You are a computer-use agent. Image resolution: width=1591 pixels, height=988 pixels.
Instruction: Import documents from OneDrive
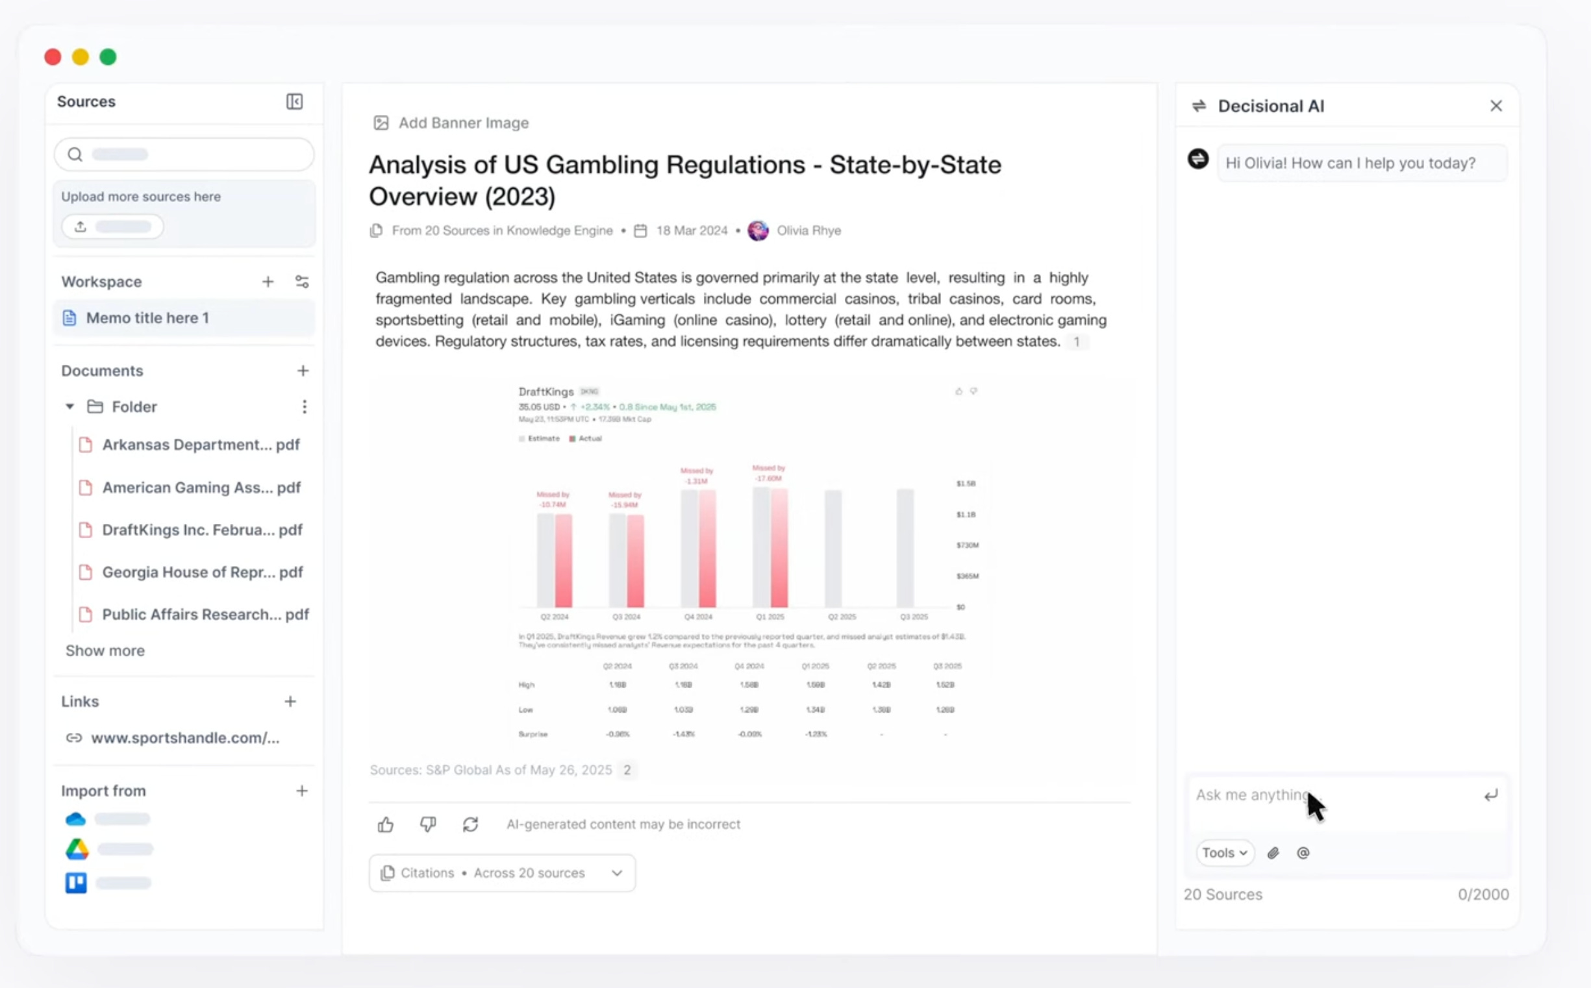click(76, 818)
